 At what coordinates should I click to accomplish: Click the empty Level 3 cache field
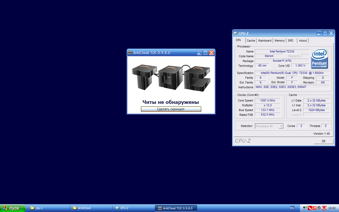pos(316,114)
